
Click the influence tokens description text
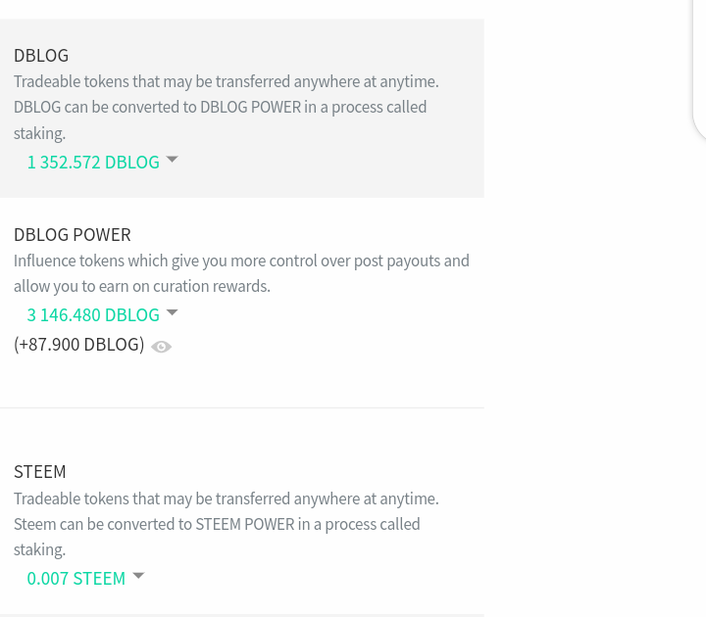pos(240,261)
